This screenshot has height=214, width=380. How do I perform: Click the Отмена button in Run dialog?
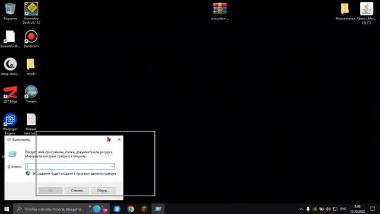click(77, 190)
